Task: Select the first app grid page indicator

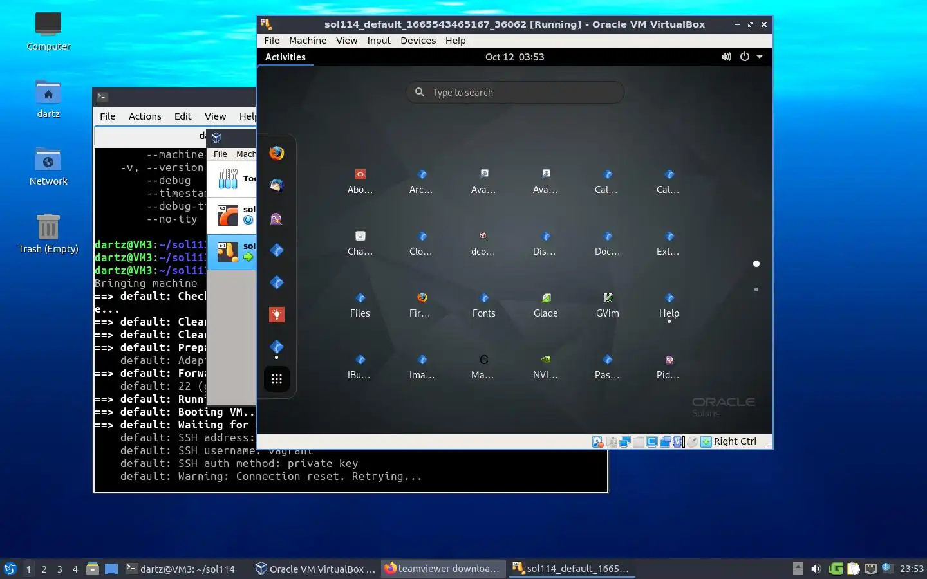Action: tap(756, 264)
